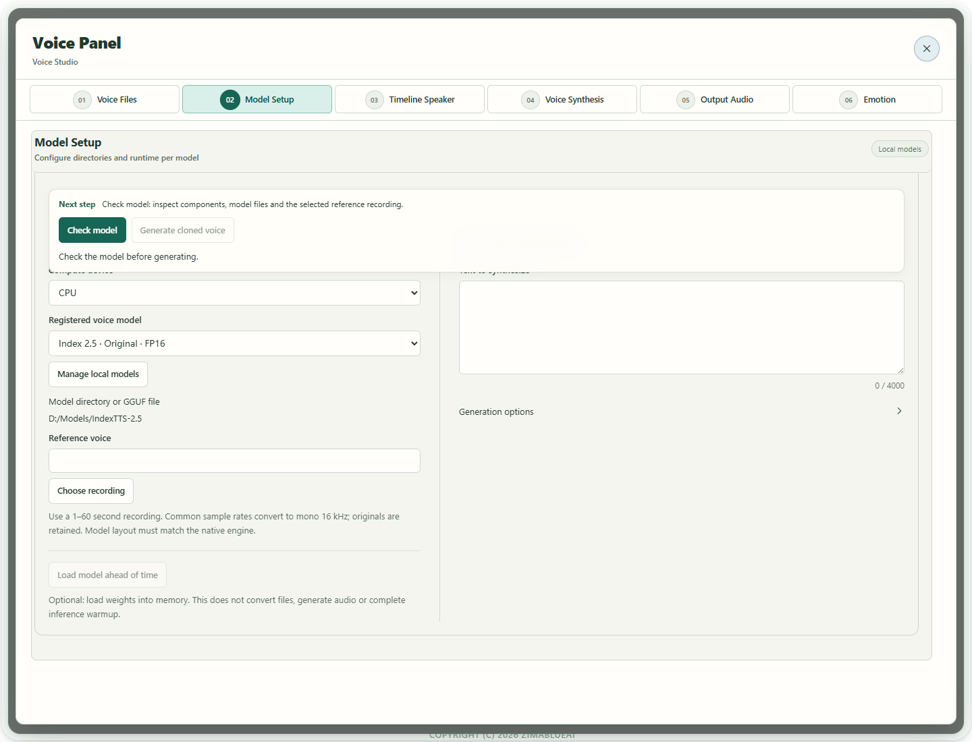Image resolution: width=972 pixels, height=742 pixels.
Task: Click Manage local models button
Action: 98,374
